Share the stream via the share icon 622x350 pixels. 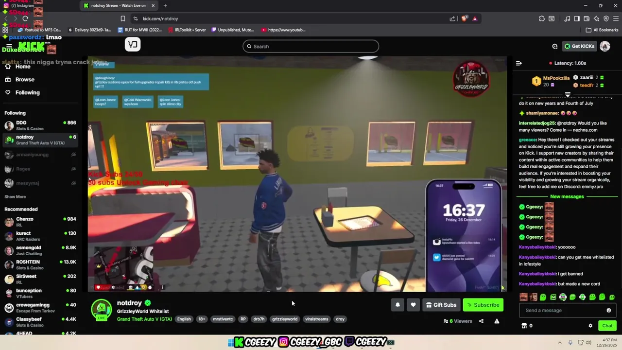coord(481,321)
